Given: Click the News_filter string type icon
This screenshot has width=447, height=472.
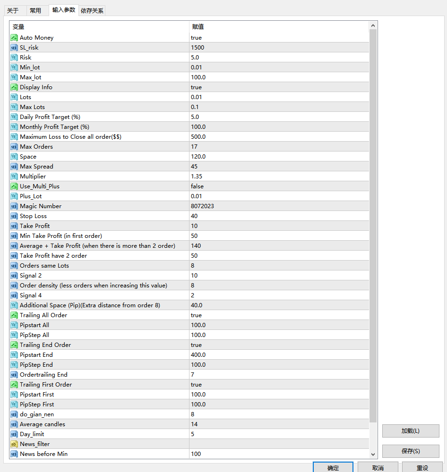Looking at the screenshot, I should coord(14,444).
